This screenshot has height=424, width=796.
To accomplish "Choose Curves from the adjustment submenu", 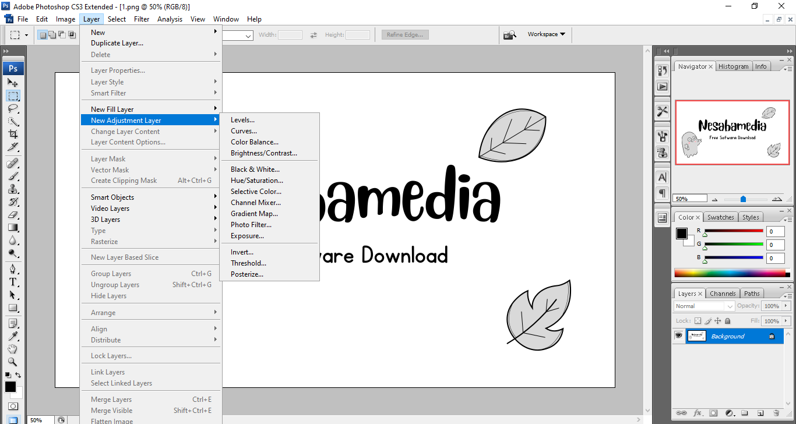I will pos(244,131).
